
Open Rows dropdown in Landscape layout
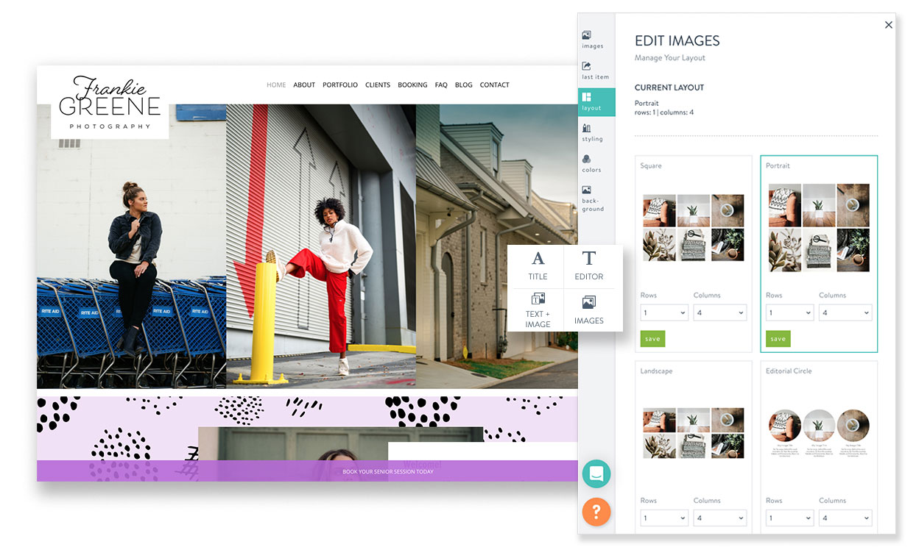click(664, 518)
